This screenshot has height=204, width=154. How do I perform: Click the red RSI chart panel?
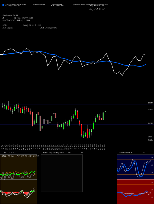(x=135, y=192)
